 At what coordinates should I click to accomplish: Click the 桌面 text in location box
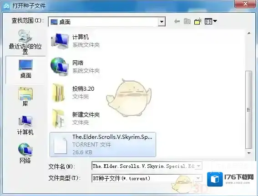[x=65, y=22]
